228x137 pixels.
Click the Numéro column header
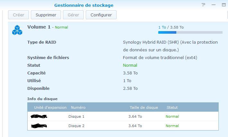[x=78, y=107]
